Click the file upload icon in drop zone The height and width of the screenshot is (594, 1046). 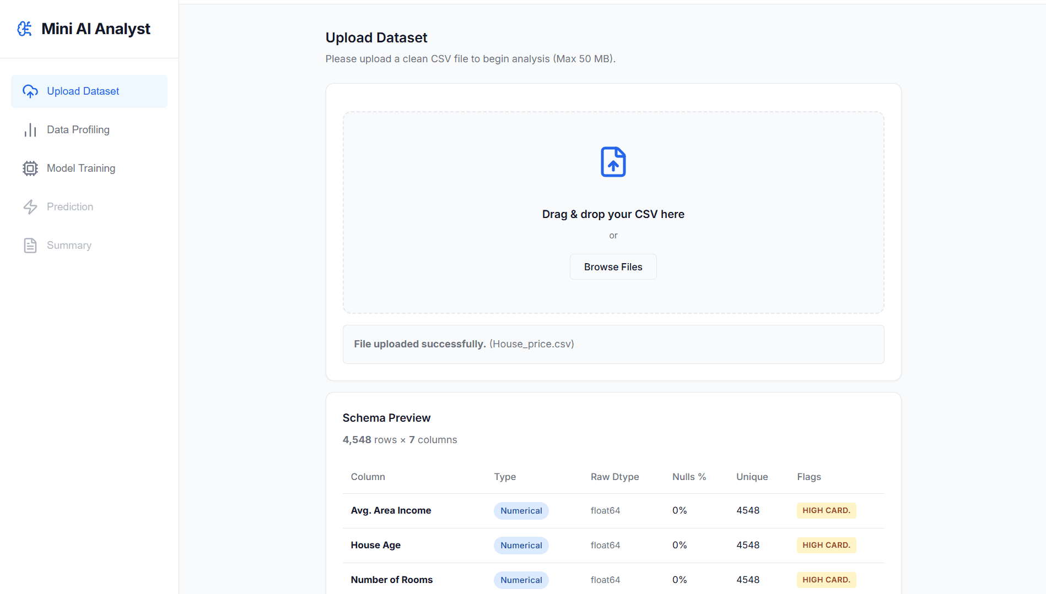613,162
